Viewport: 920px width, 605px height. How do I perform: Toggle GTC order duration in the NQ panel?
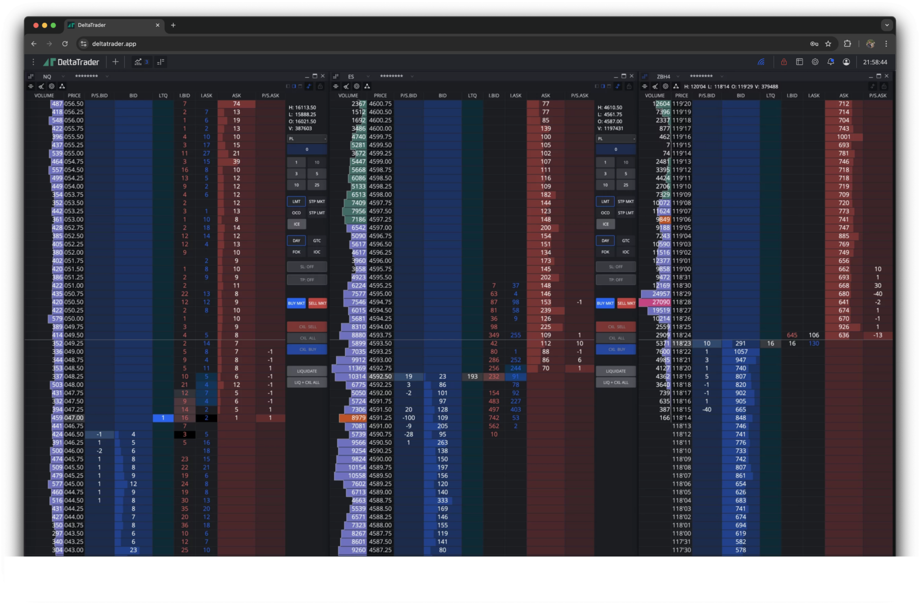[317, 240]
